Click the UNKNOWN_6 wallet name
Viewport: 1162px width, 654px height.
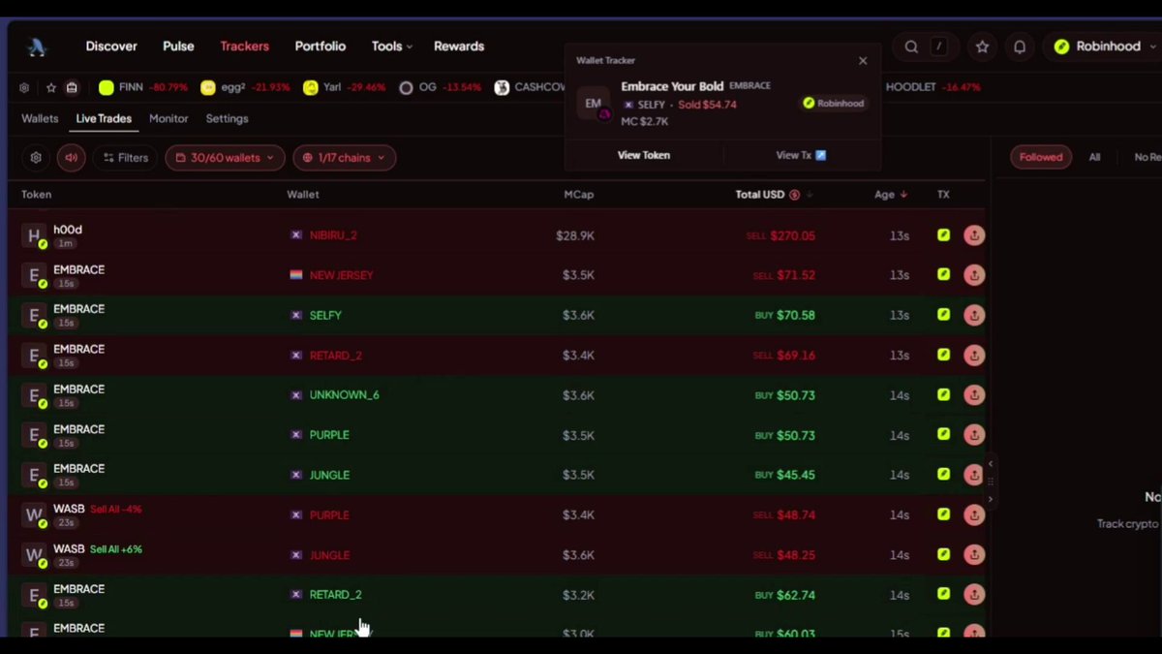[344, 395]
